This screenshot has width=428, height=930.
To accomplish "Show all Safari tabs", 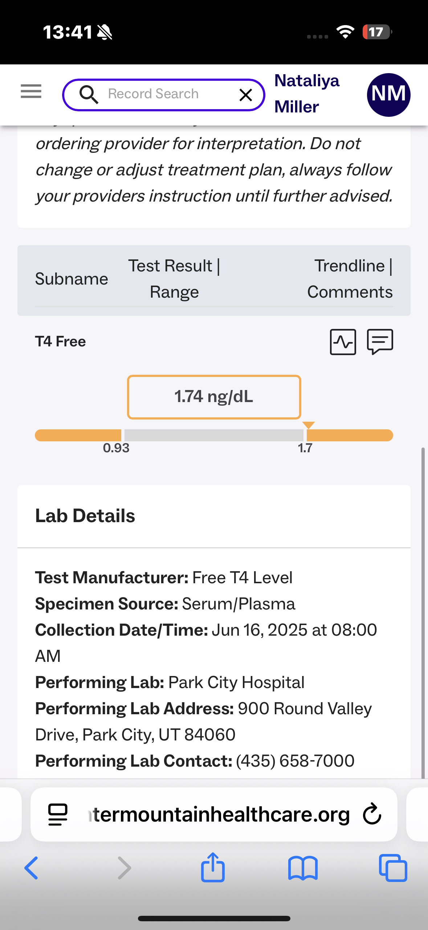I will pyautogui.click(x=393, y=868).
